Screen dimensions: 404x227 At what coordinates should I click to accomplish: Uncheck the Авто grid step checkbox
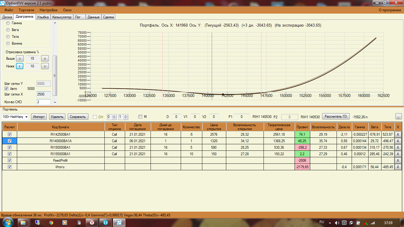click(x=7, y=89)
